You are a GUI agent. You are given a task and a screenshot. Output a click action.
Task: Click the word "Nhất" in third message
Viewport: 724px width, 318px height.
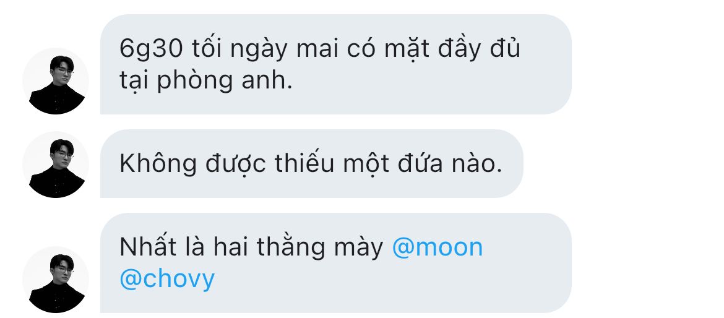(149, 247)
